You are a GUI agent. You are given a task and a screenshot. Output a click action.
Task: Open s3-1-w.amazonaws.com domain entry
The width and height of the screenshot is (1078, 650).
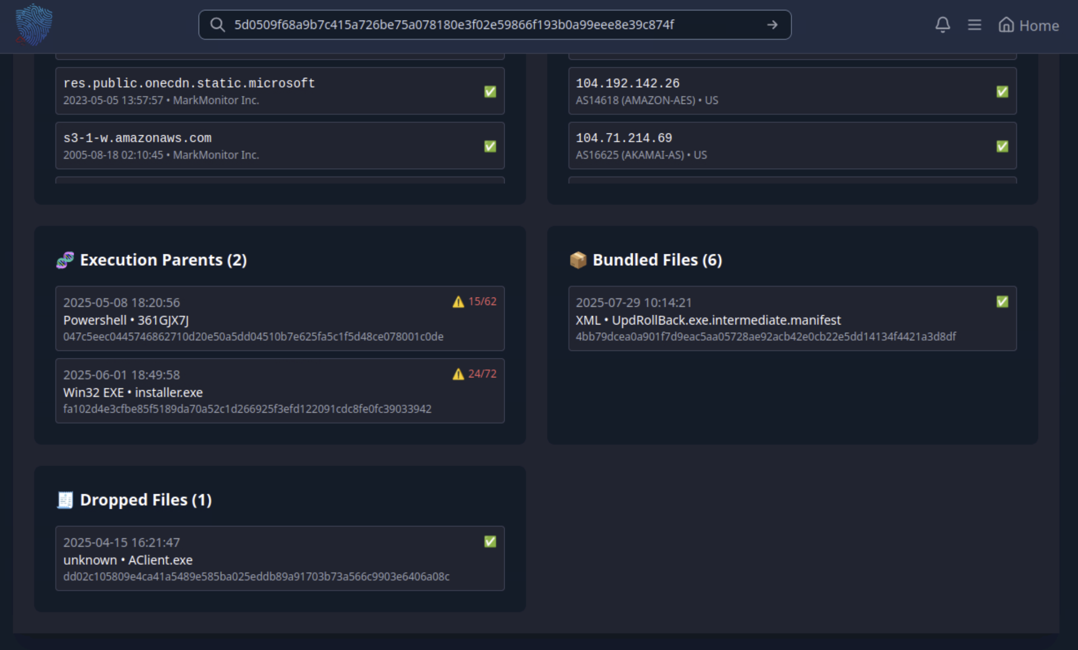[x=280, y=146]
